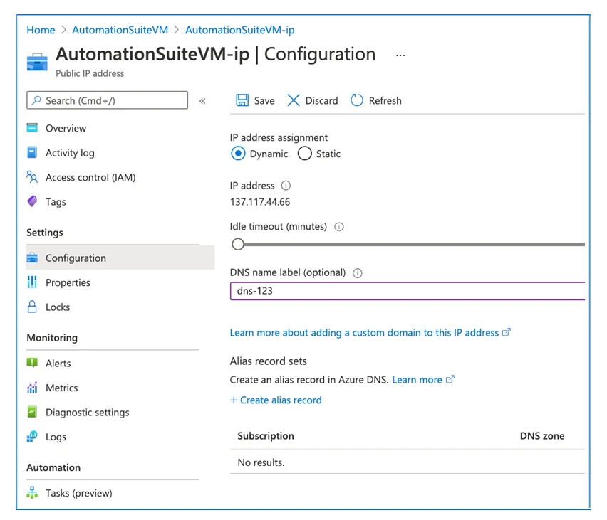Click the Refresh button label
Image resolution: width=607 pixels, height=520 pixels.
click(385, 100)
